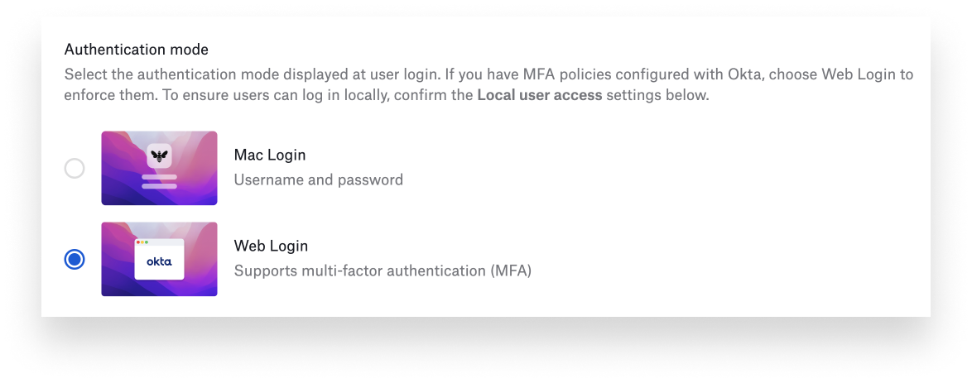Click "Username and password" subtitle text
The height and width of the screenshot is (383, 972).
[318, 180]
